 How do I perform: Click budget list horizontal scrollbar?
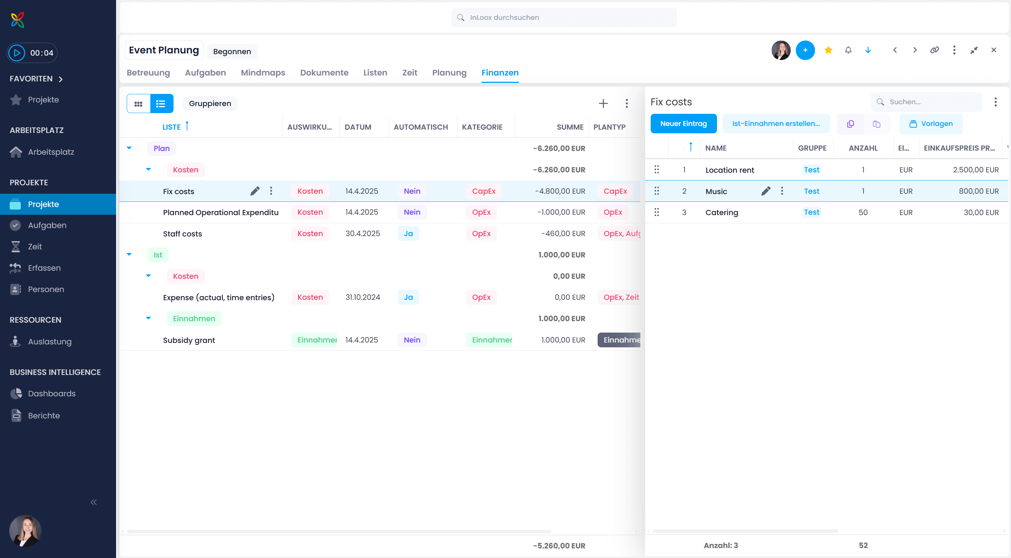(x=339, y=531)
